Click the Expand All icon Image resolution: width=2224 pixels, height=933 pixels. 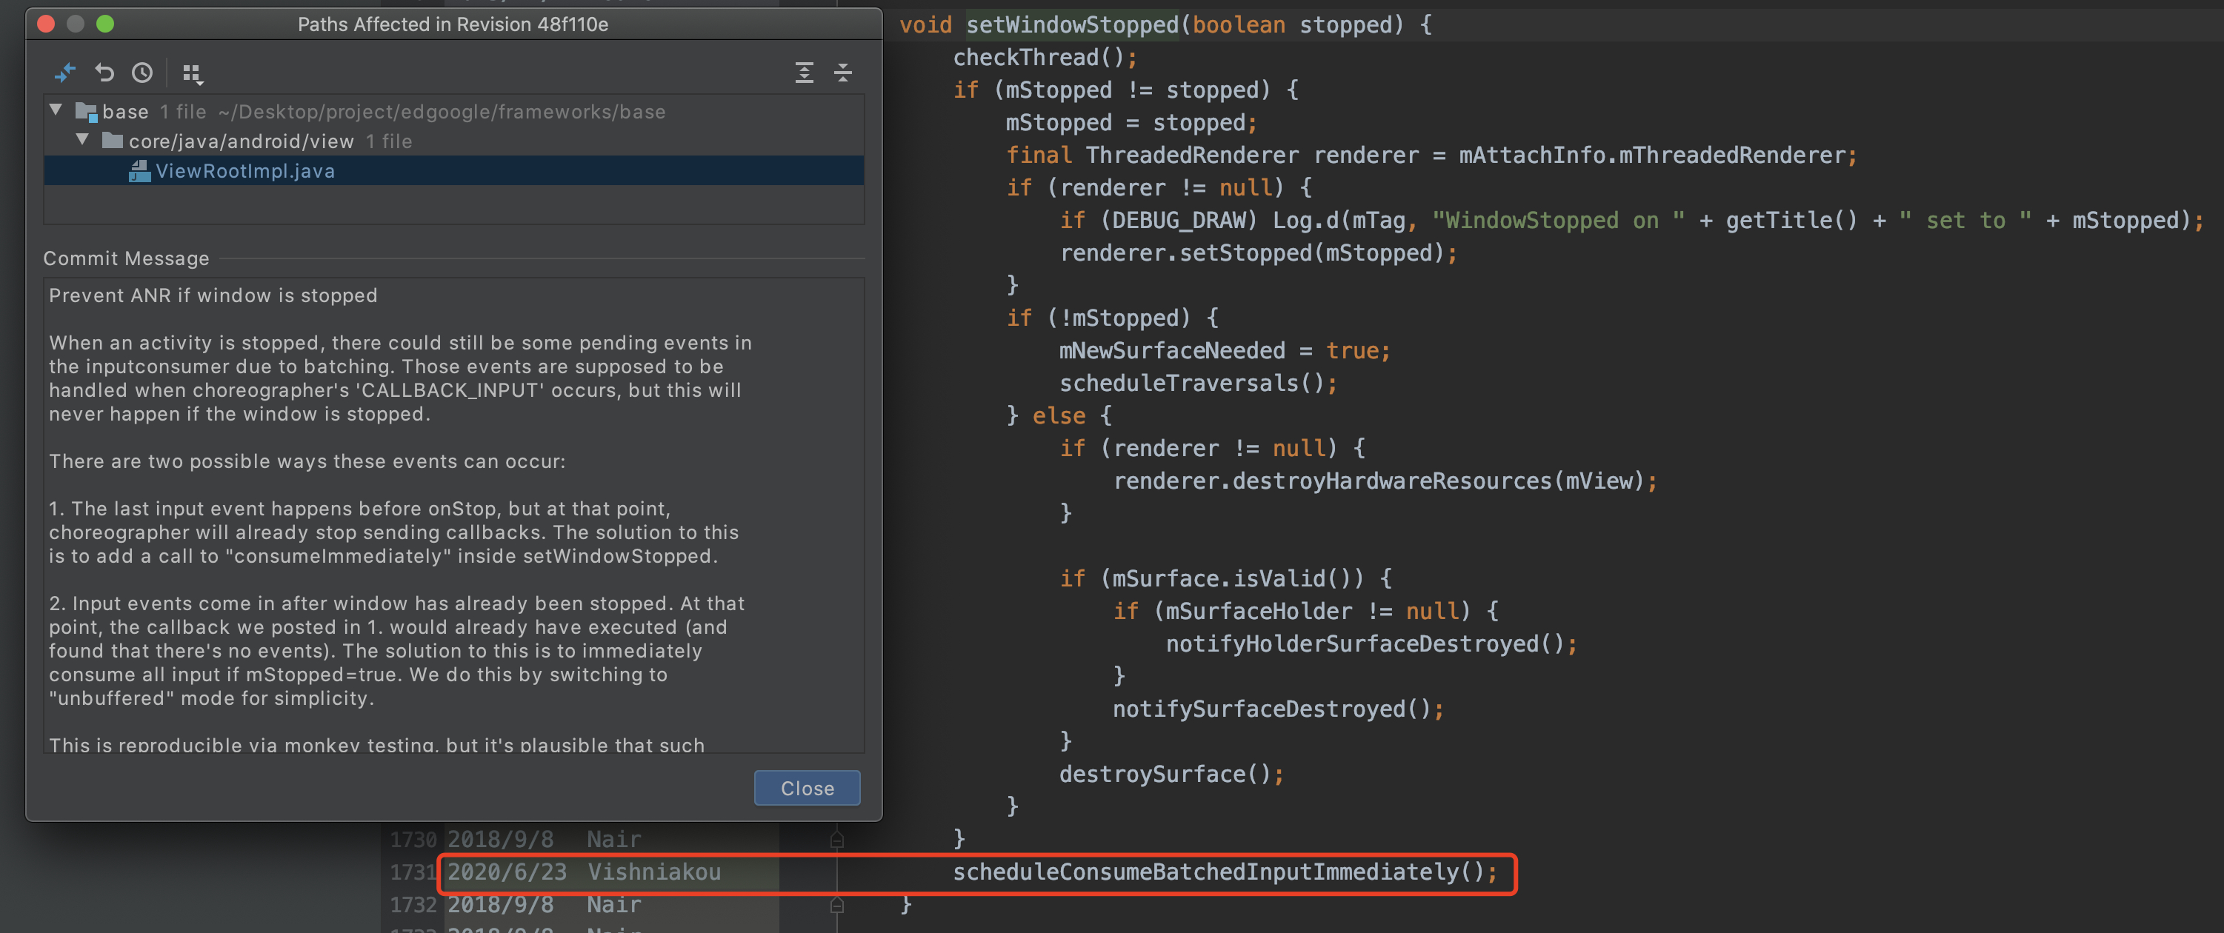point(804,73)
